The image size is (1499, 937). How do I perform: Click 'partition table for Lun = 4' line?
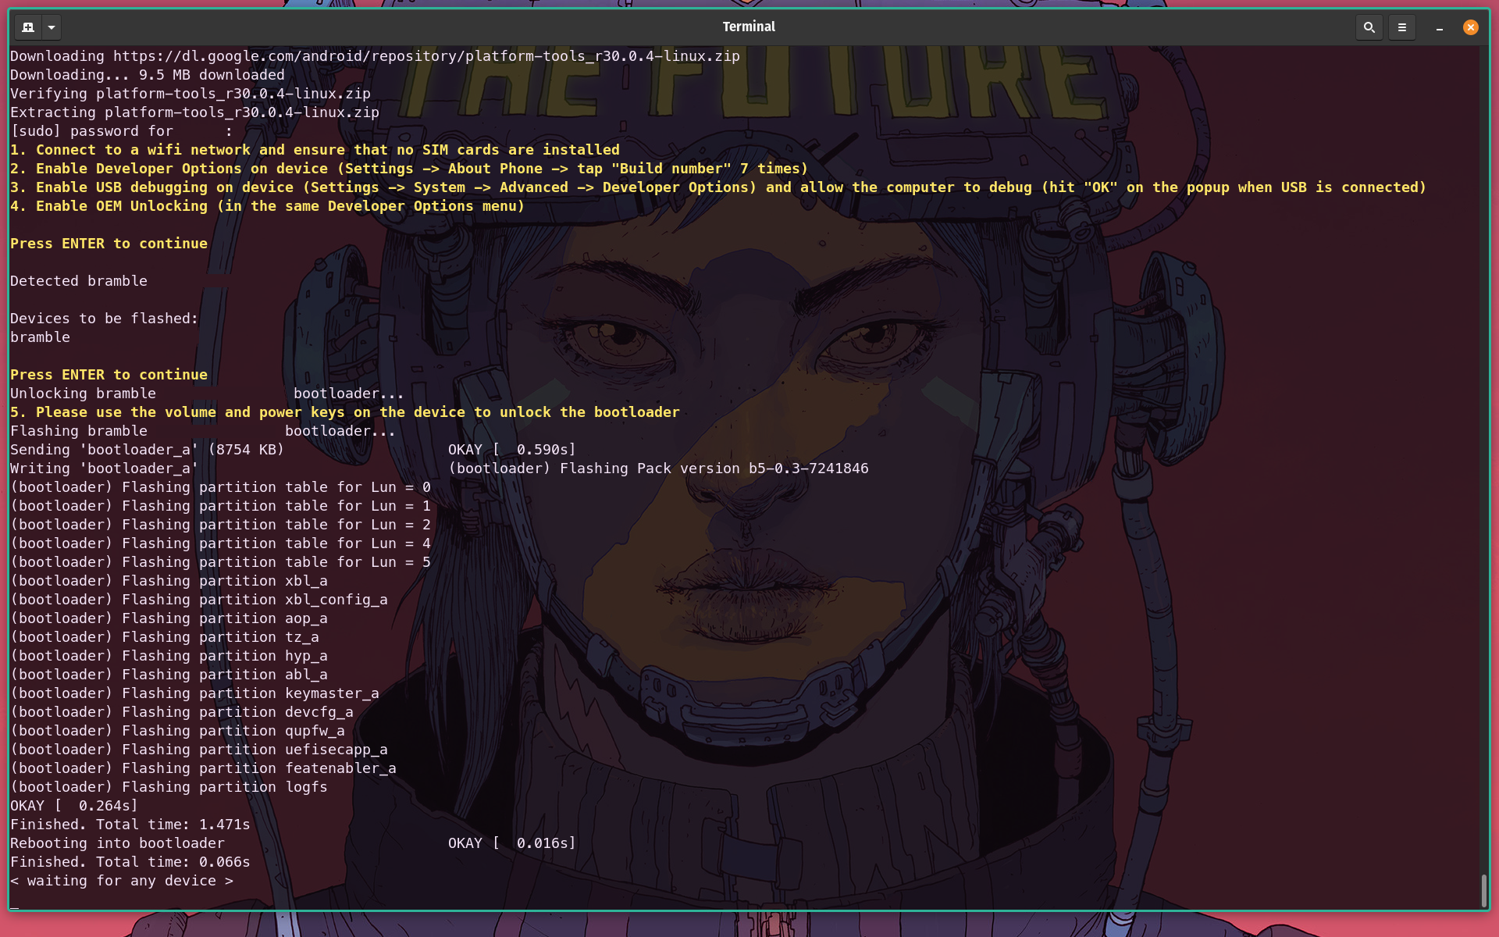[220, 543]
